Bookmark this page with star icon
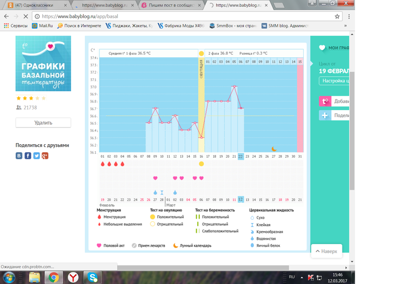This screenshot has width=416, height=284. click(337, 16)
